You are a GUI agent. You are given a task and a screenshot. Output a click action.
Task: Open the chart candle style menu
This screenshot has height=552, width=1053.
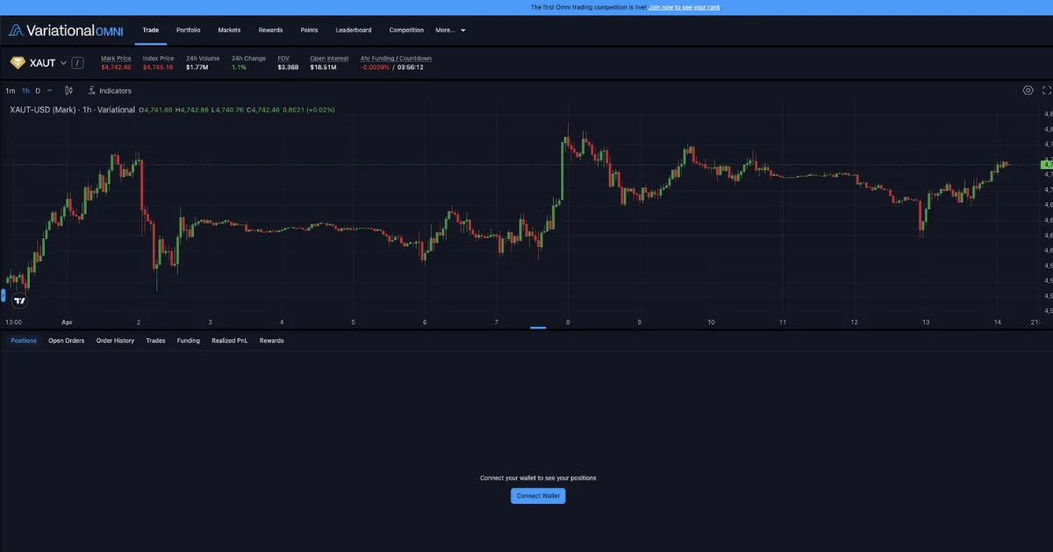68,90
